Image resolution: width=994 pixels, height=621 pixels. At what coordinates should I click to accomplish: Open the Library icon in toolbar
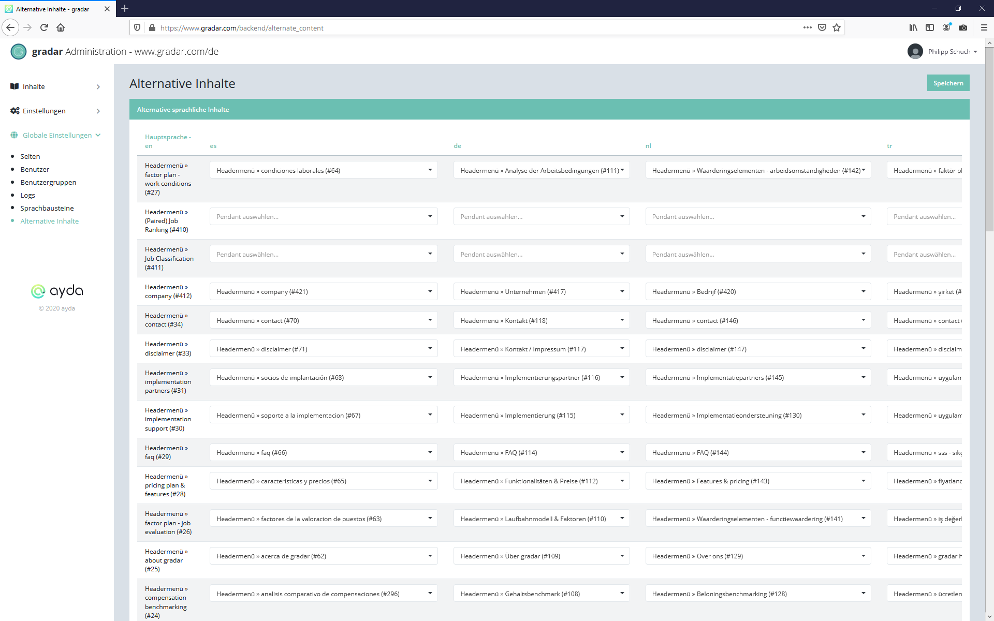913,27
